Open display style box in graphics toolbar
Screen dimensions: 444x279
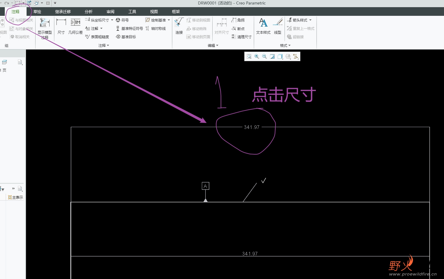click(x=280, y=56)
